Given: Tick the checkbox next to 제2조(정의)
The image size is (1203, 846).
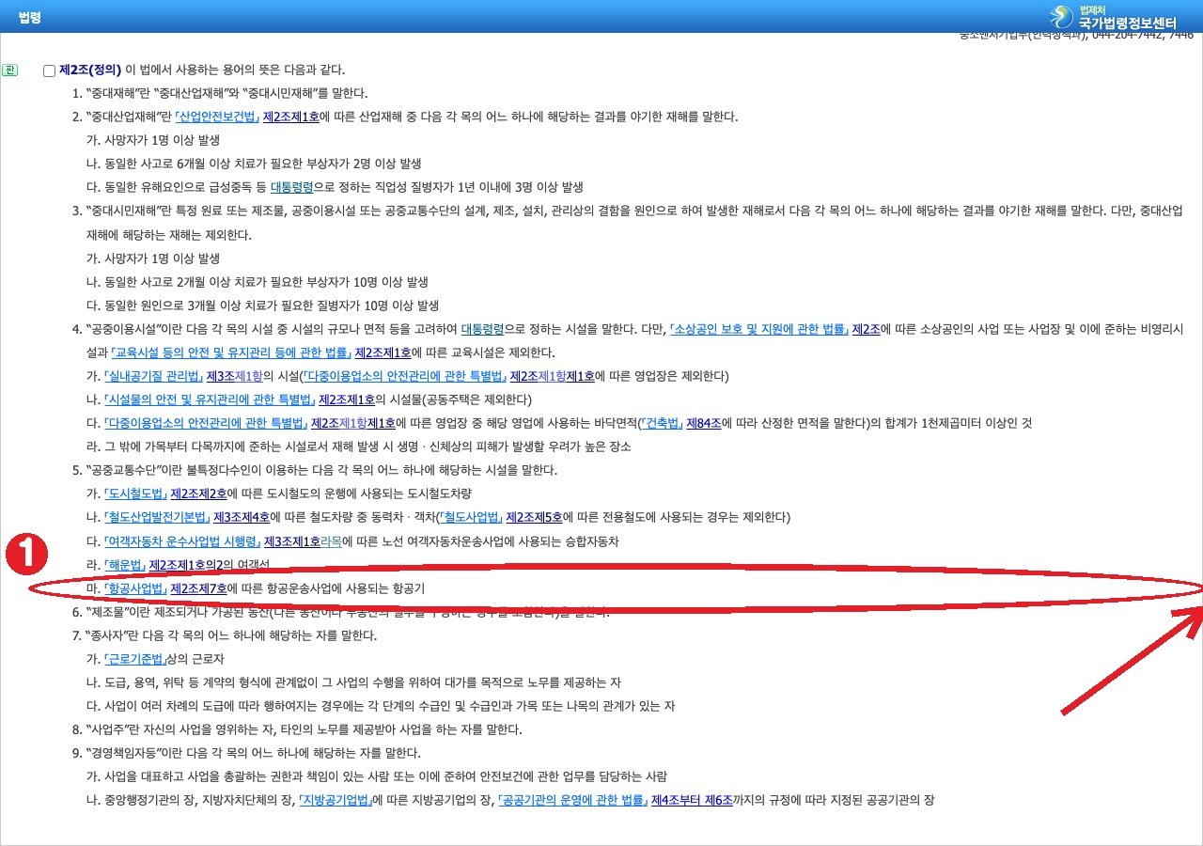Looking at the screenshot, I should [50, 70].
